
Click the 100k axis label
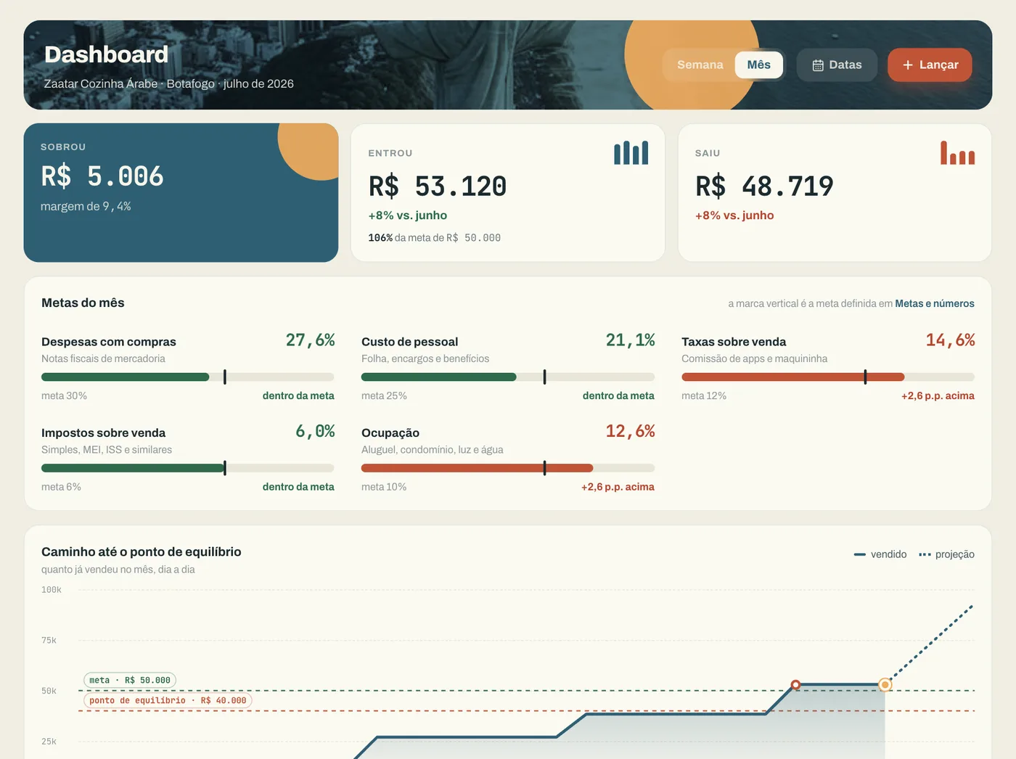point(52,590)
